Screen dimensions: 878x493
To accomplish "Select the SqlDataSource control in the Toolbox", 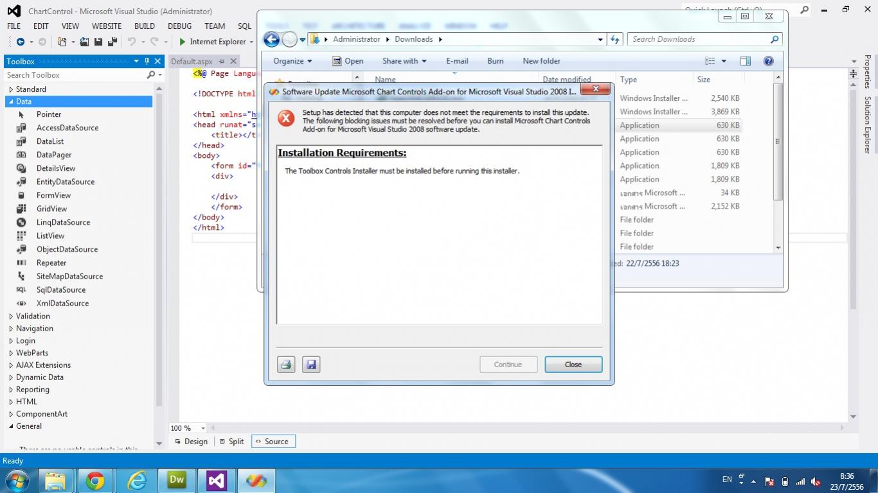I will pyautogui.click(x=61, y=290).
